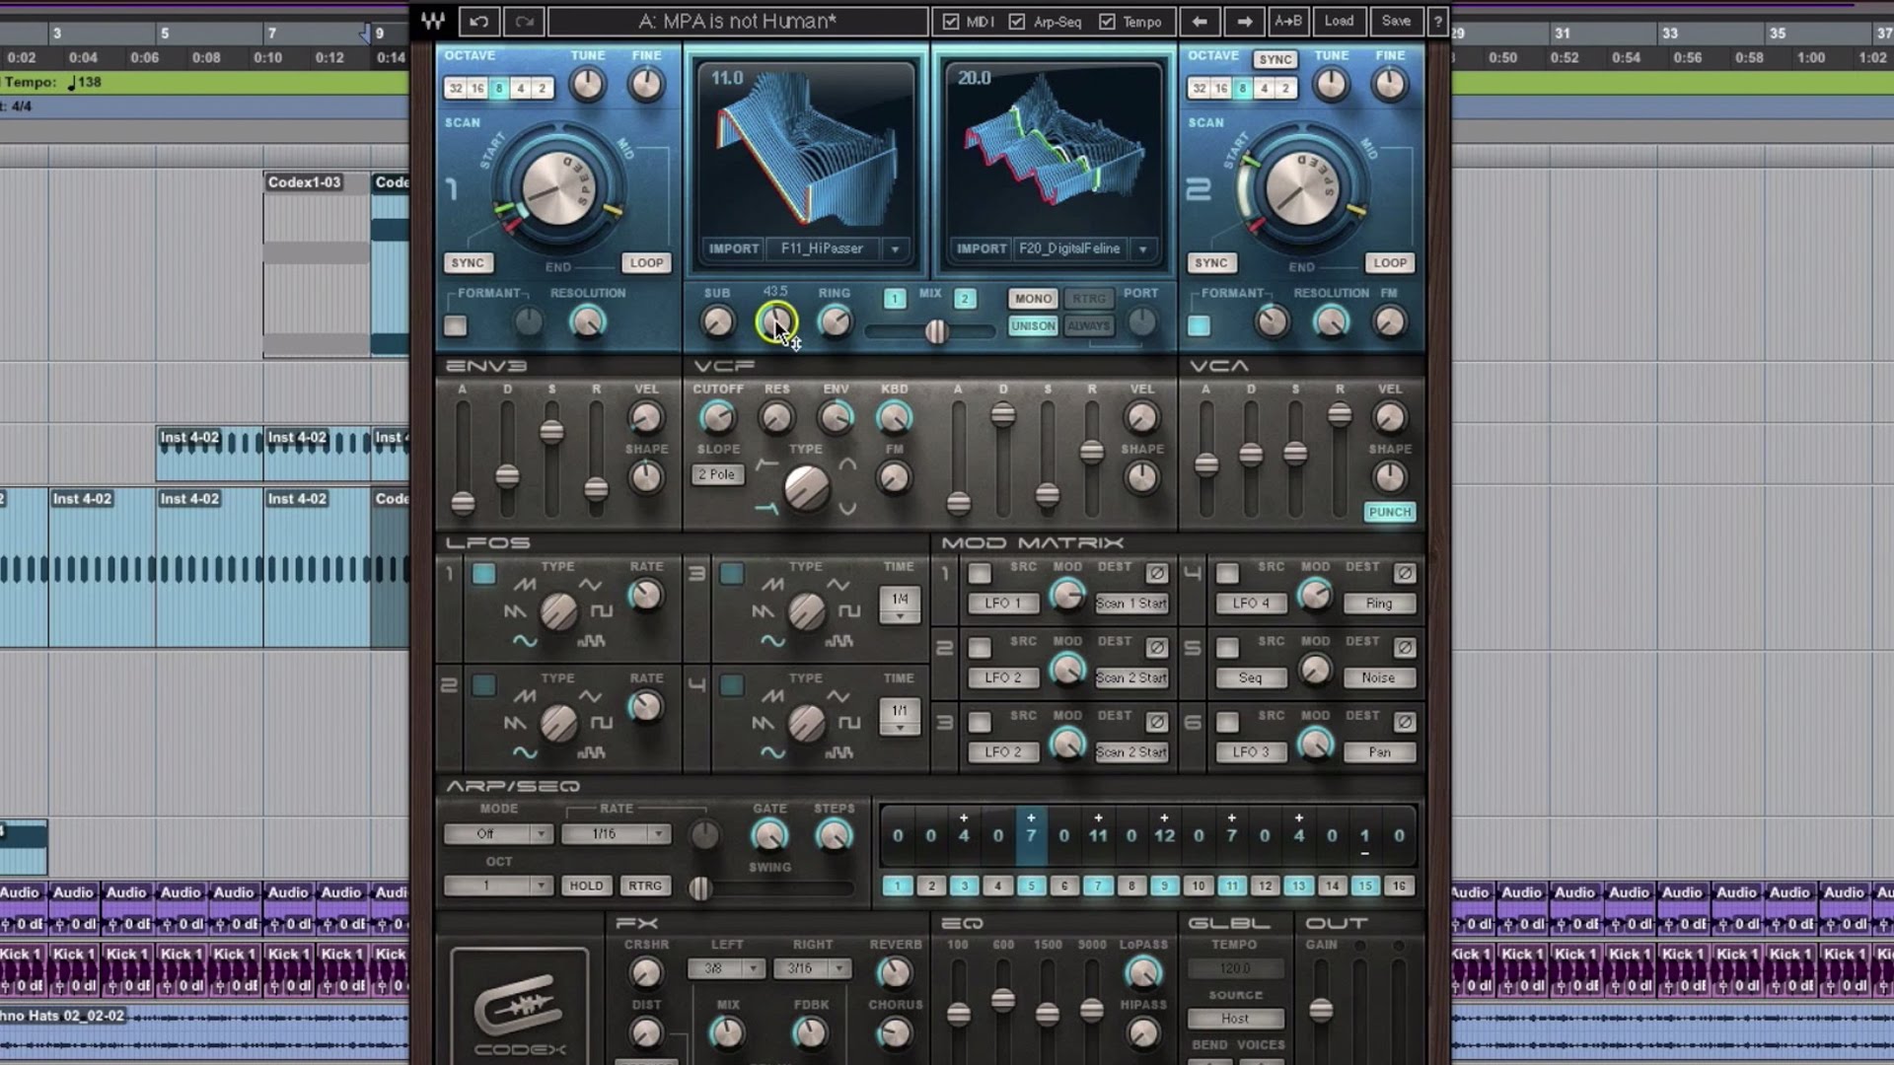Enable Tempo sync checkbox in toolbar
This screenshot has width=1894, height=1065.
click(1106, 21)
